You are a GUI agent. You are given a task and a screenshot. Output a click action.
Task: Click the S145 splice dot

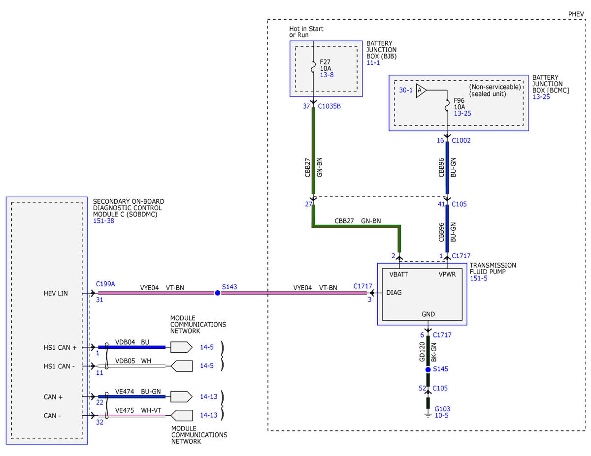[x=428, y=369]
